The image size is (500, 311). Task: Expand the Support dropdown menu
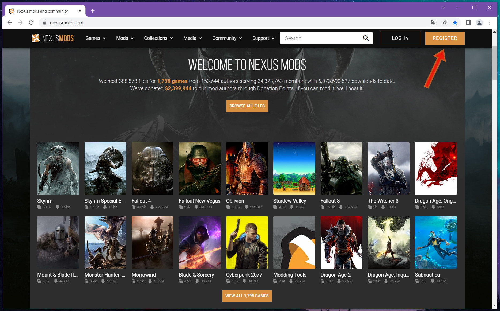pyautogui.click(x=263, y=38)
